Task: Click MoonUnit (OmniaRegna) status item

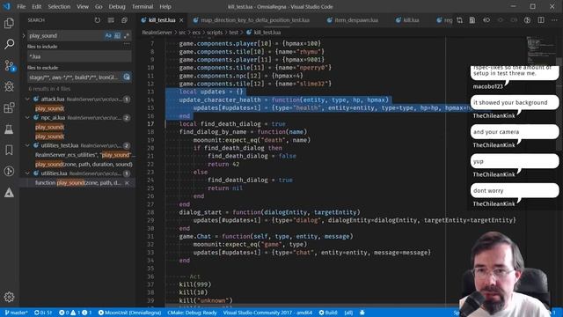Action: pos(129,313)
